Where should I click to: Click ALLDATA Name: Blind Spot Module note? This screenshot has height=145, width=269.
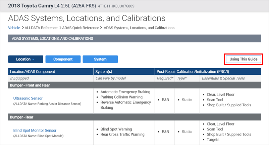39,136
